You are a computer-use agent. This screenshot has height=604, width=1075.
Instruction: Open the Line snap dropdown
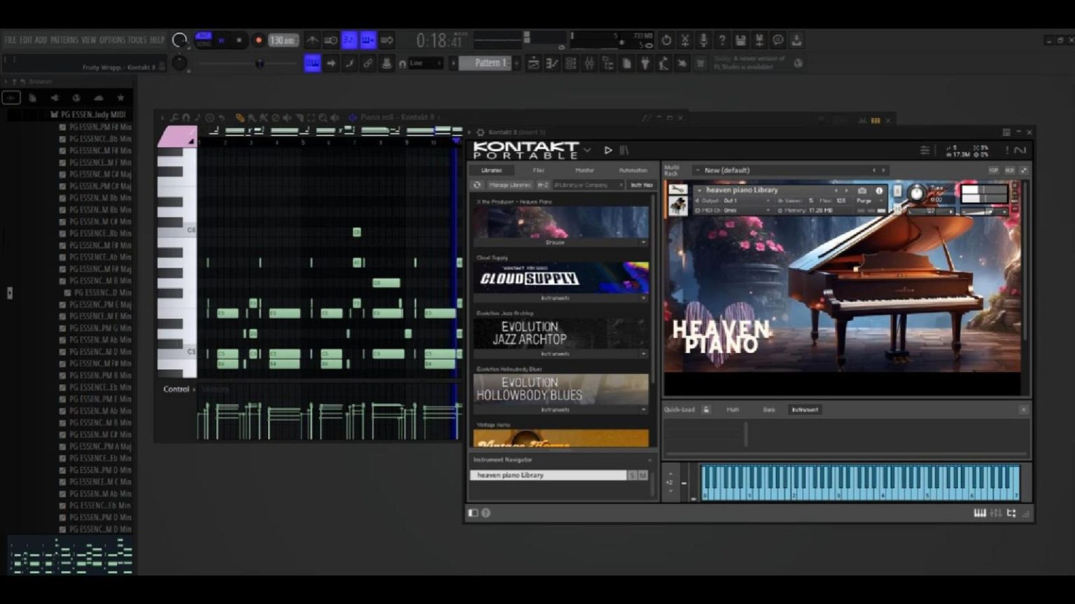click(426, 63)
